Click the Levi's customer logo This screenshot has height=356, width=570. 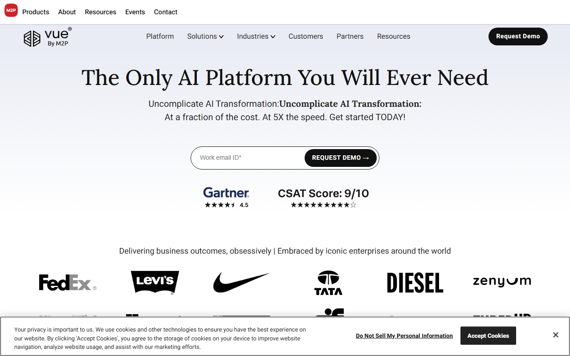pos(155,283)
